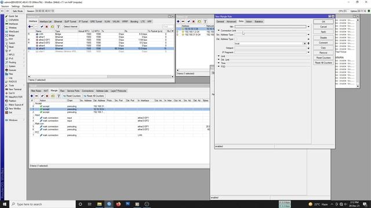The height and width of the screenshot is (208, 371).
Task: Switch to Statistics tab in New Mangle Rule
Action: click(x=259, y=21)
